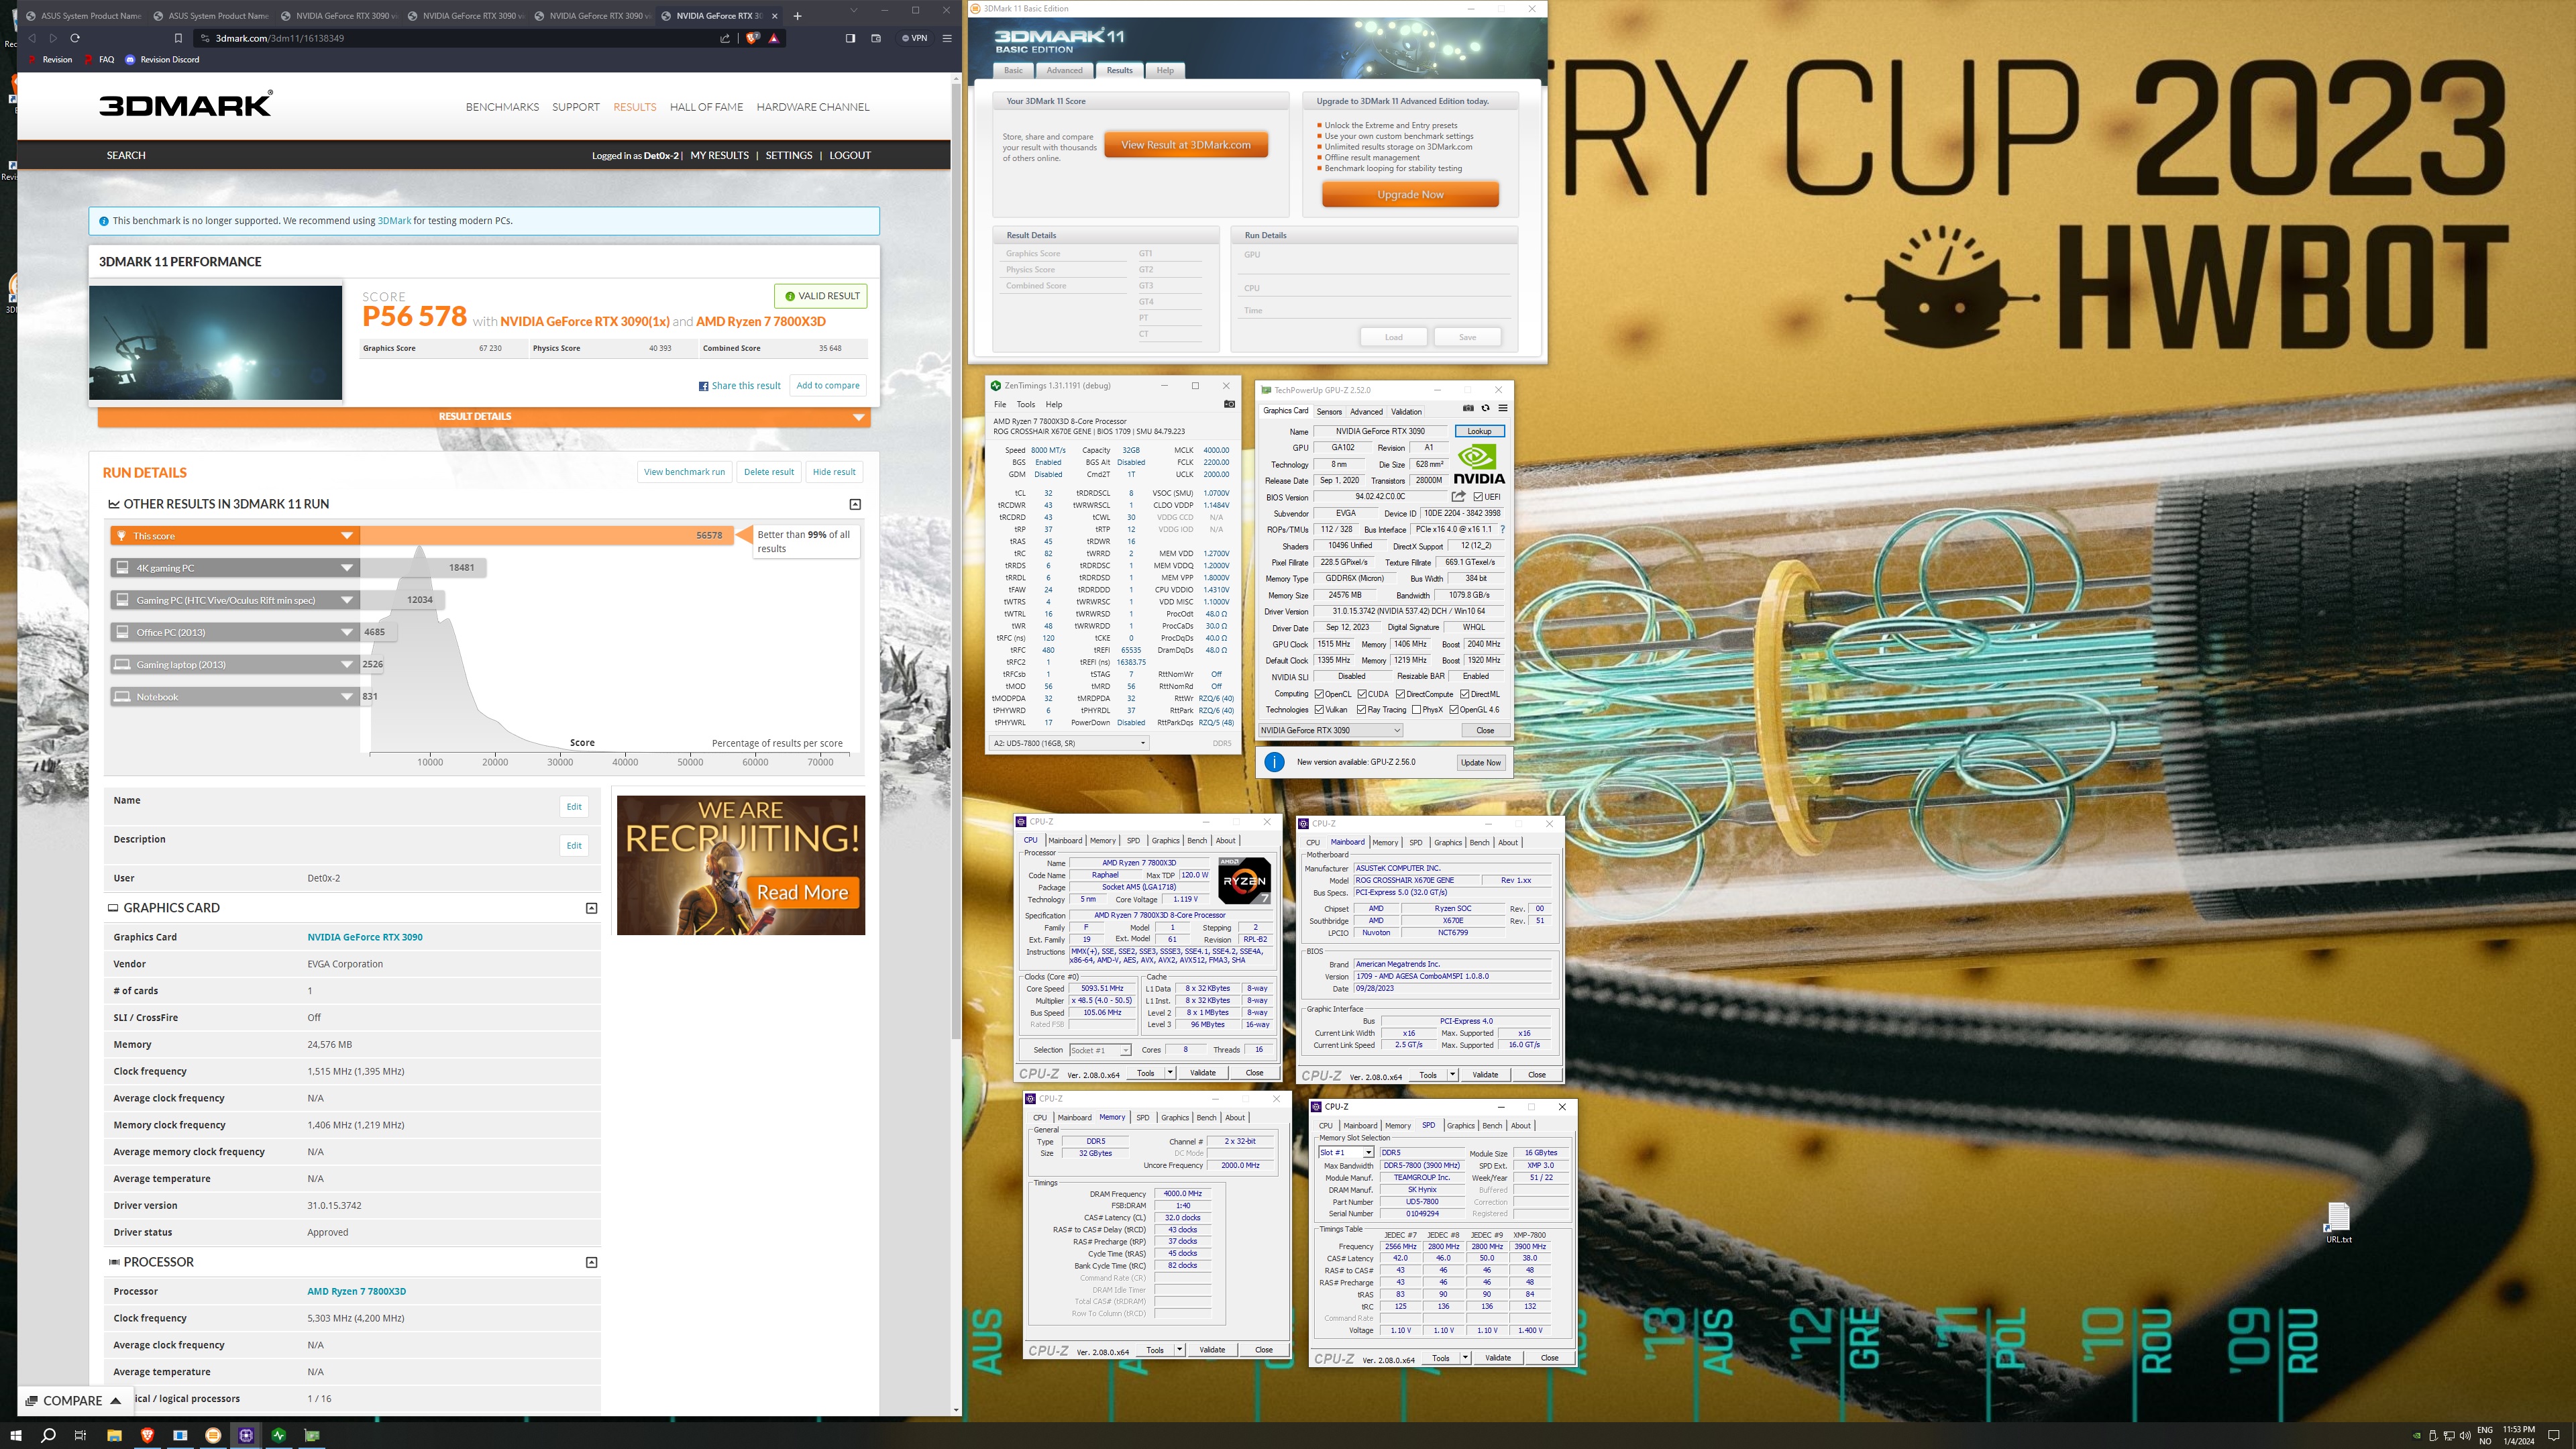This screenshot has width=2576, height=1449.
Task: Open the HALL OF FAME menu item
Action: point(706,107)
